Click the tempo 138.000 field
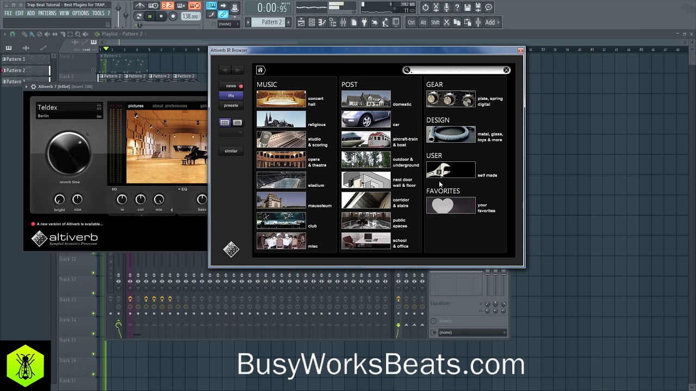The height and width of the screenshot is (391, 696). point(190,16)
